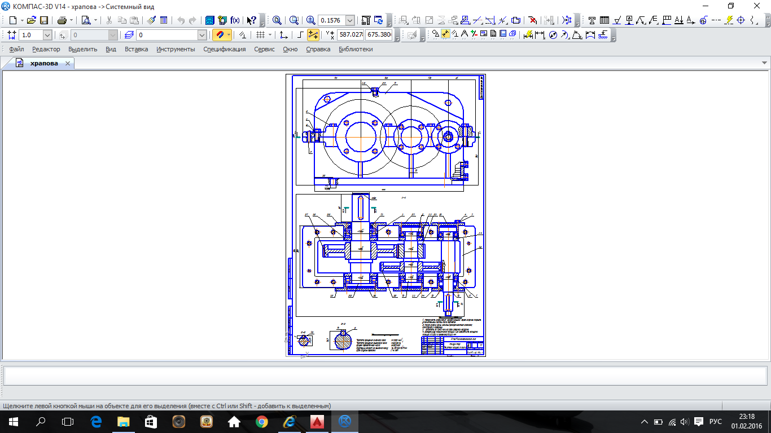The image size is (771, 433).
Task: Expand the layer number dropdown
Action: pyautogui.click(x=202, y=35)
